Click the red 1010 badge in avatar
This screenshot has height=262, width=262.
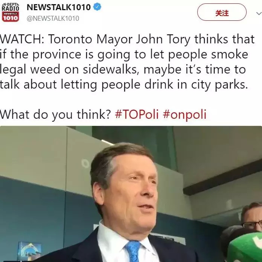11,18
